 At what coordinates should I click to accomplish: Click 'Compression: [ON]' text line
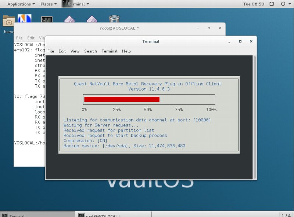click(85, 141)
